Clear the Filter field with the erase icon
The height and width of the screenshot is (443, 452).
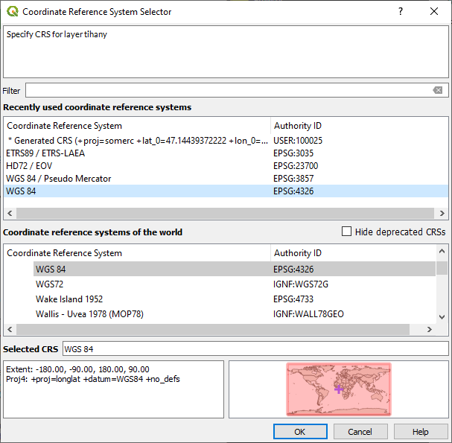click(438, 91)
